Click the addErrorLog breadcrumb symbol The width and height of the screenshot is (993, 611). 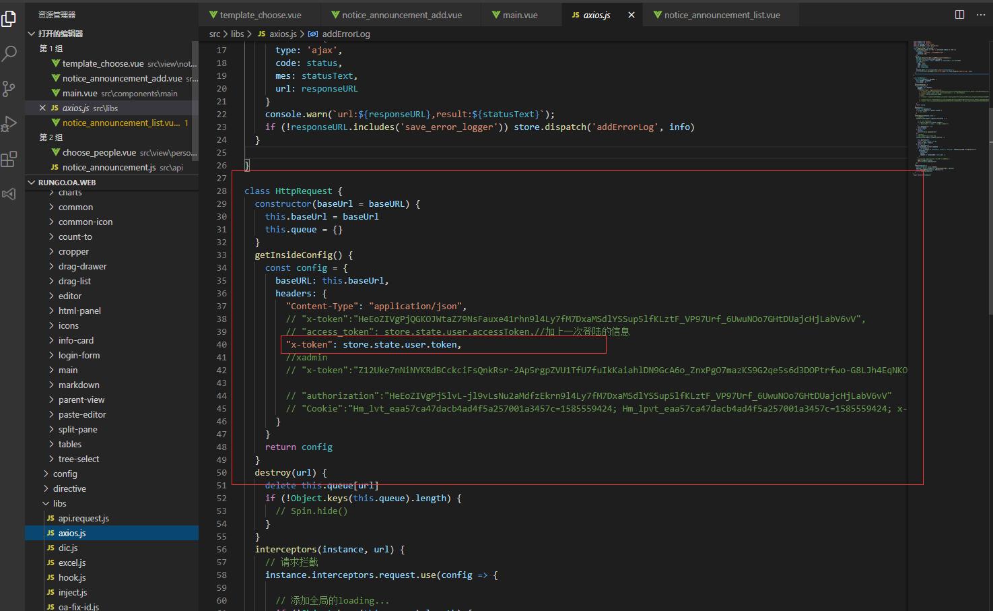(340, 34)
